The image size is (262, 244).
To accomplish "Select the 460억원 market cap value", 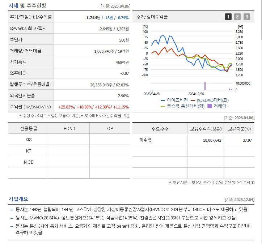I will [122, 63].
